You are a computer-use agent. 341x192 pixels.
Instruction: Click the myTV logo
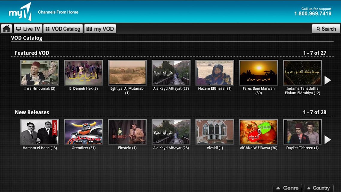click(x=20, y=12)
